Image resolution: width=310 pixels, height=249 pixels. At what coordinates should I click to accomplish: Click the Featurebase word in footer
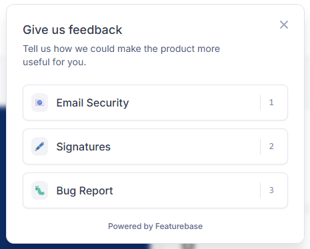pyautogui.click(x=179, y=226)
